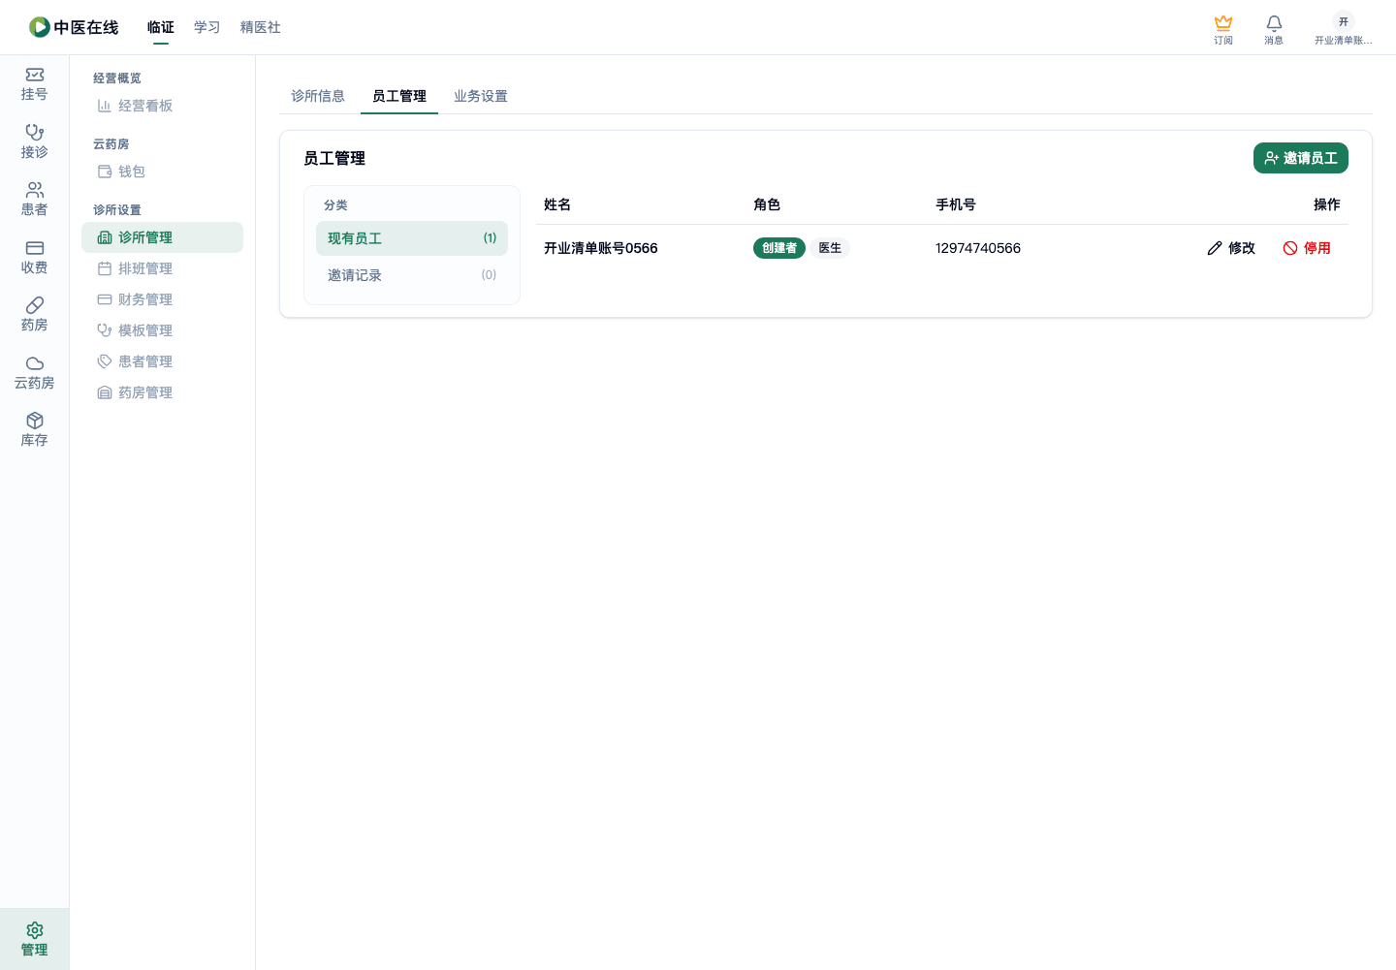Open 挂号 registration in left sidebar

(x=35, y=84)
